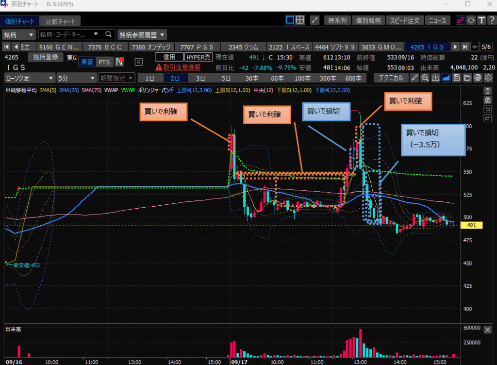Open the ローソク足 chart type dropdown
Screen dimensions: 497x365
(29, 78)
